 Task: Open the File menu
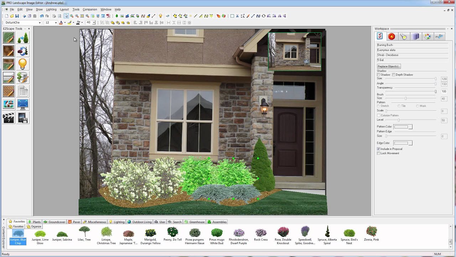pyautogui.click(x=12, y=9)
